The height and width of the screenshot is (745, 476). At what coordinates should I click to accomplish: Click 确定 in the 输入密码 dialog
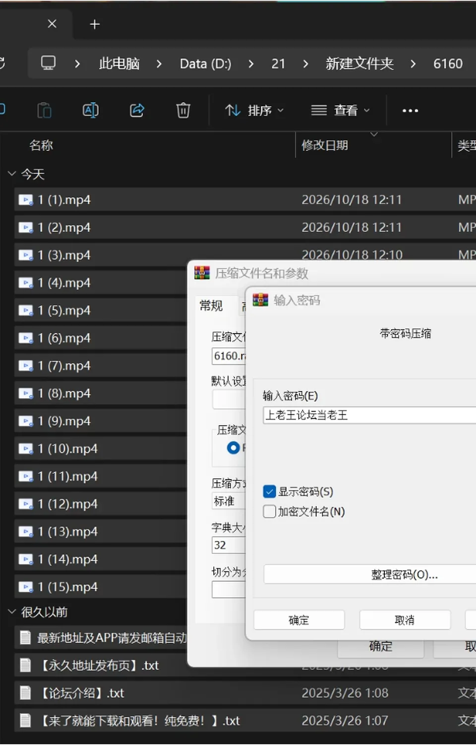point(299,620)
